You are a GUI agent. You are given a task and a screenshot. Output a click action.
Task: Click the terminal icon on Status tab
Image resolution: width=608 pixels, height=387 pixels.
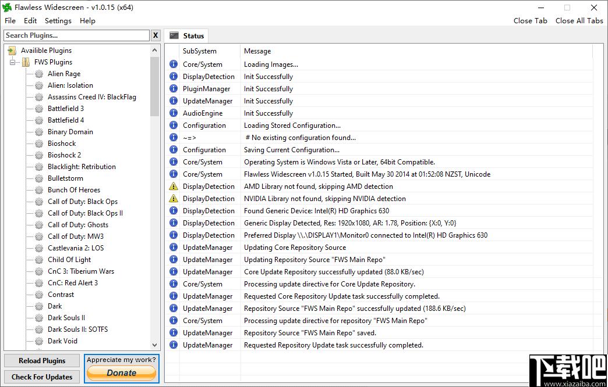174,35
